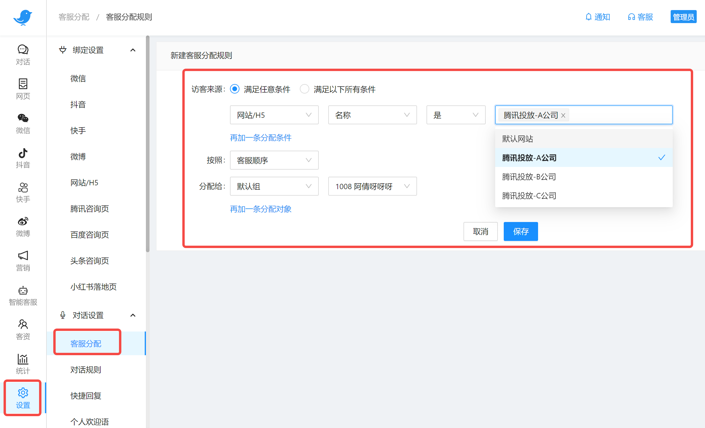Viewport: 705px width, 428px height.
Task: Open the 客服顺序 dropdown
Action: [x=274, y=160]
